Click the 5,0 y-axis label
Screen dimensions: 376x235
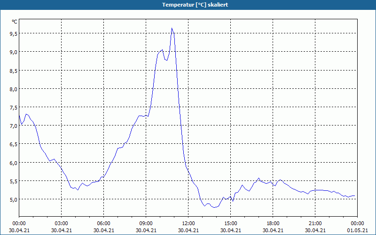14,200
